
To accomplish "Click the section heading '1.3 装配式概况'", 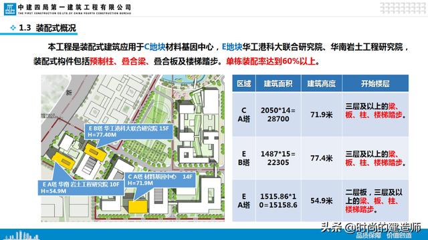I will tap(47, 28).
